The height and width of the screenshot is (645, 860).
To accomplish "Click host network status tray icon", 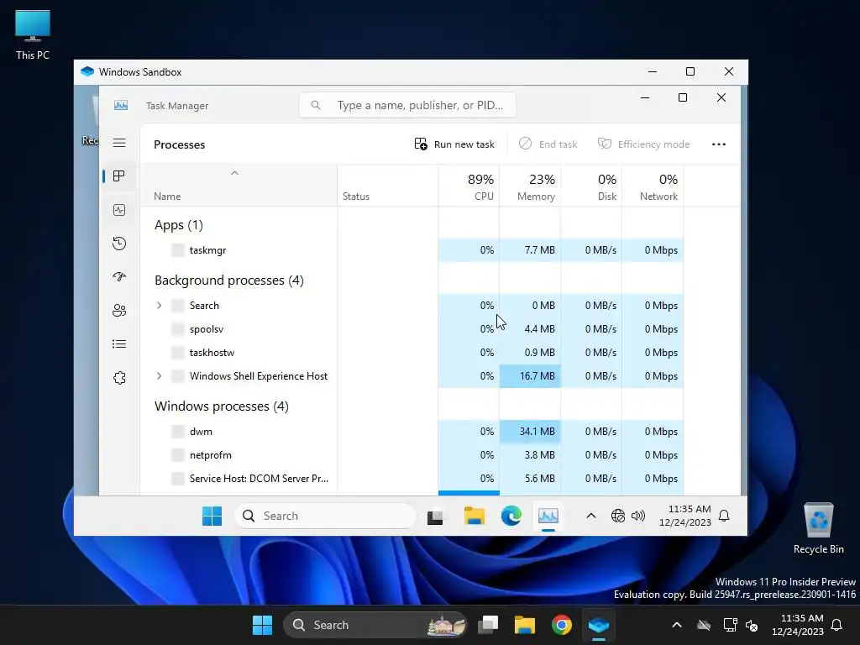I will (x=730, y=625).
